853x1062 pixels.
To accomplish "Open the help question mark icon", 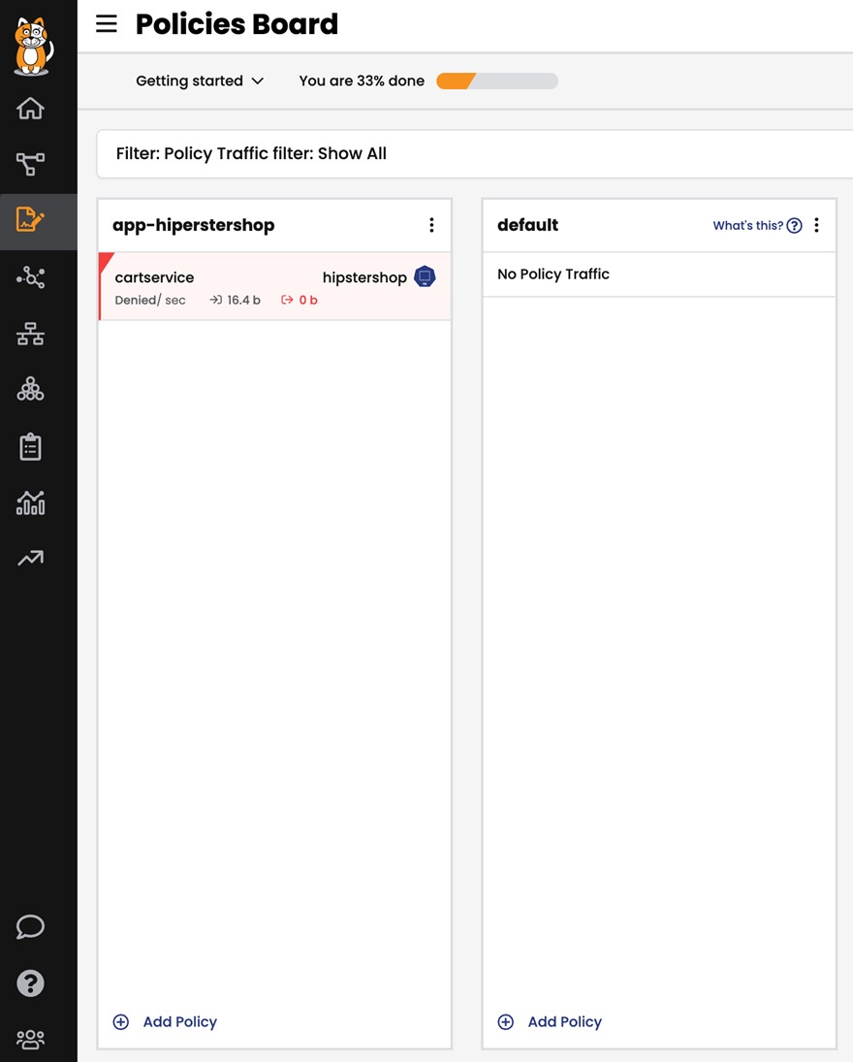I will (30, 982).
